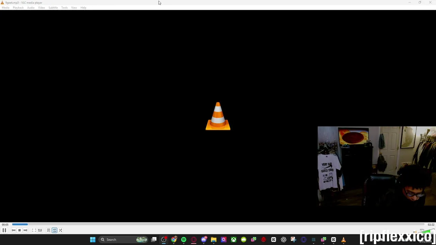Viewport: 436px width, 245px height.
Task: Open the green cloud app on the taskbar
Action: tap(244, 240)
